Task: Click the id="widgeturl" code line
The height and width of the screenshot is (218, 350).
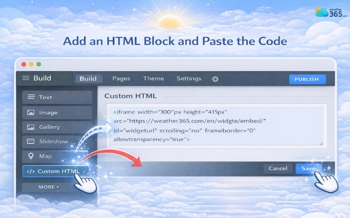Action: pyautogui.click(x=184, y=130)
